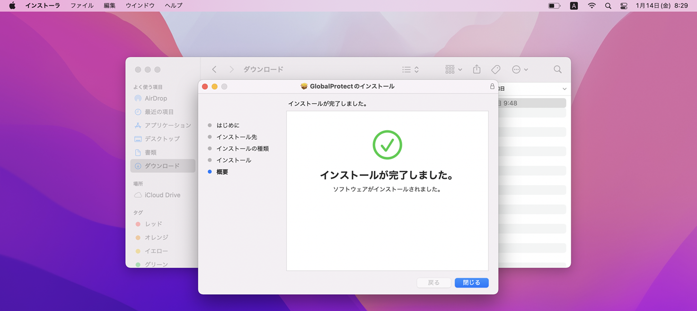Minimize the installer with yellow button
This screenshot has width=697, height=311.
pos(214,87)
